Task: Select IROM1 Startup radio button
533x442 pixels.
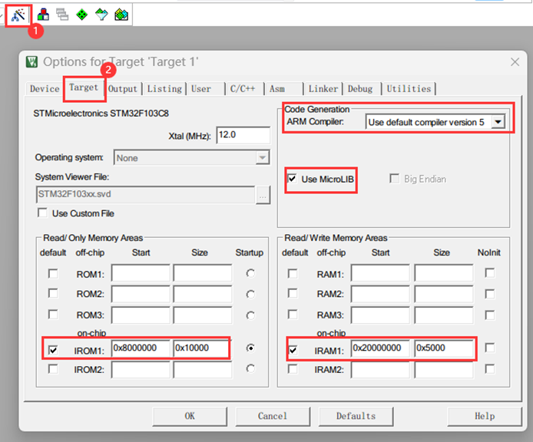Action: 250,348
